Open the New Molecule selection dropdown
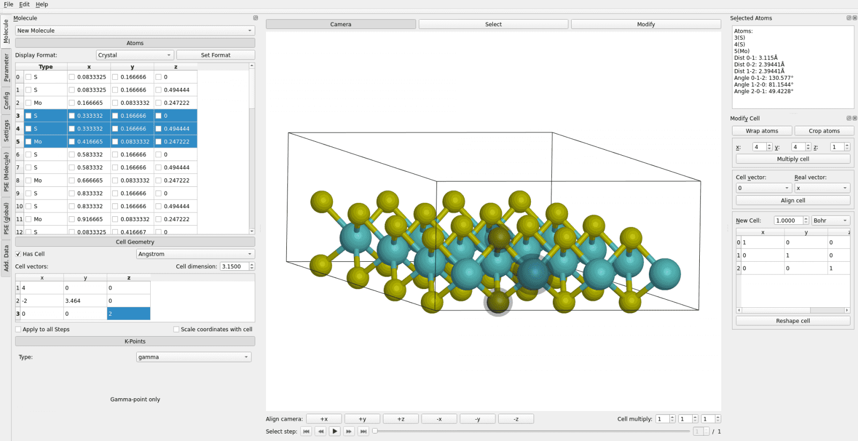This screenshot has width=858, height=441. pyautogui.click(x=135, y=31)
